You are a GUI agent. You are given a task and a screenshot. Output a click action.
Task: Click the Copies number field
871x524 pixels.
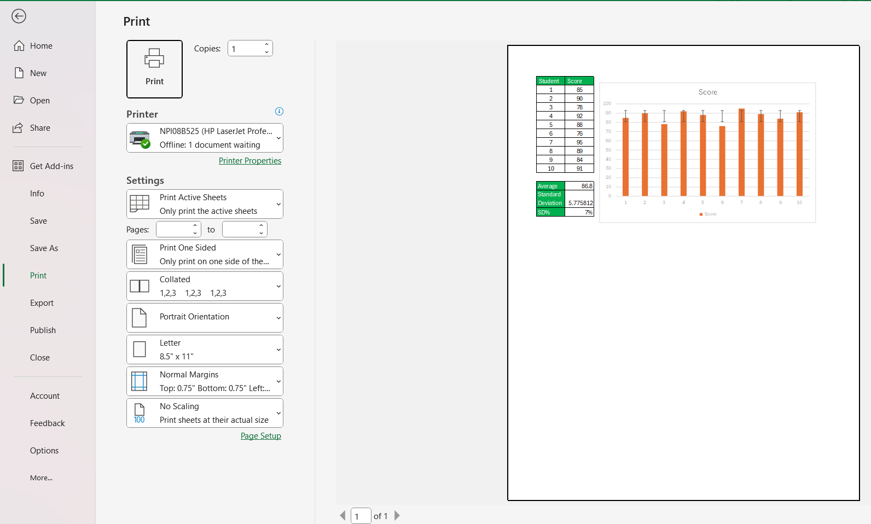tap(245, 49)
